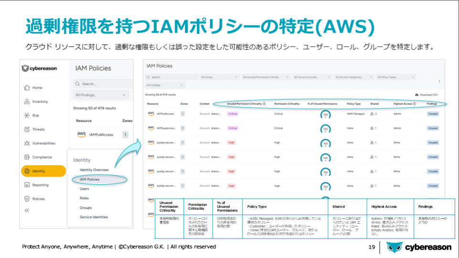The height and width of the screenshot is (258, 459).
Task: Sort by Policy Type column header
Action: [354, 104]
